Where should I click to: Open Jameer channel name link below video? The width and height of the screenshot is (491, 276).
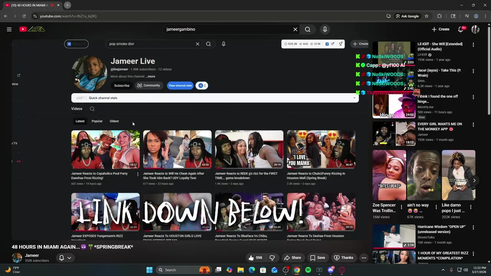tap(32, 255)
